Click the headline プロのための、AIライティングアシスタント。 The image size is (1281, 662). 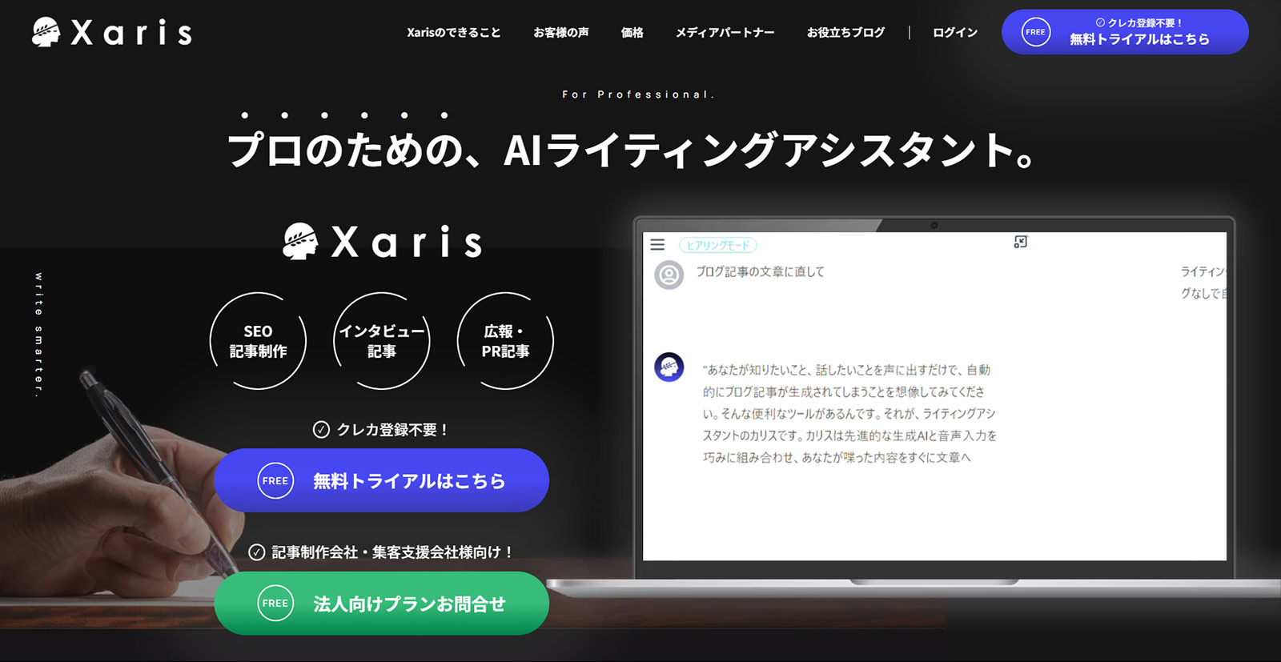[632, 150]
